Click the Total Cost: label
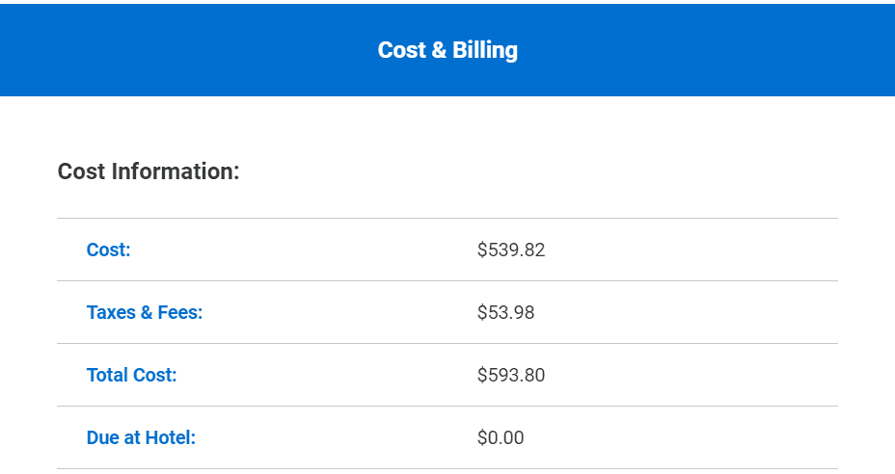 click(x=132, y=375)
